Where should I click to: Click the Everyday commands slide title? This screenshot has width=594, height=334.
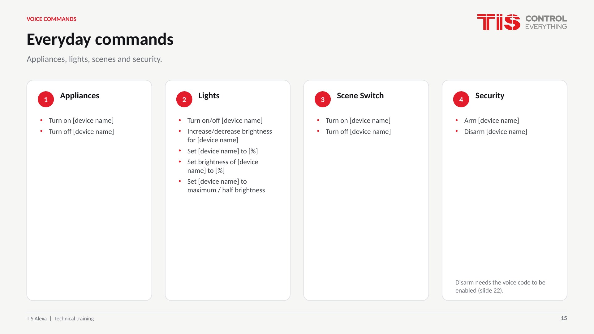(100, 39)
